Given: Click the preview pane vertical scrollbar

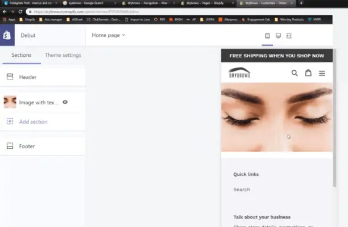Looking at the screenshot, I should [x=334, y=118].
